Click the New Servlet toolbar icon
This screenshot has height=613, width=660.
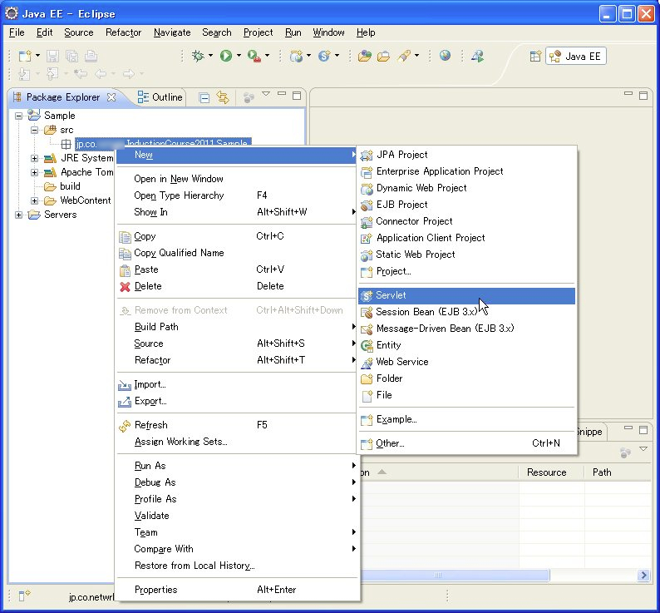tap(324, 56)
